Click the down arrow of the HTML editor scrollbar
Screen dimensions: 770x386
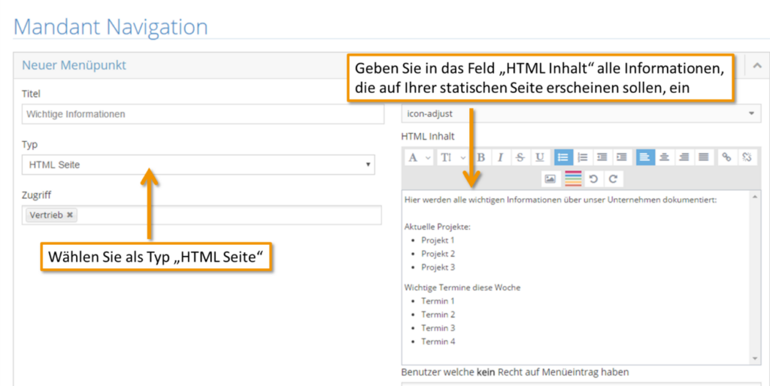[x=755, y=359]
